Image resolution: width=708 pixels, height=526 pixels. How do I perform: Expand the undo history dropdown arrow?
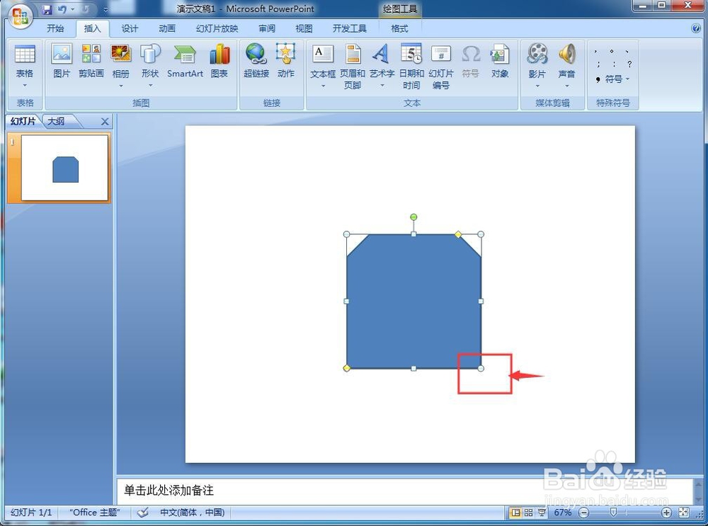pyautogui.click(x=72, y=9)
